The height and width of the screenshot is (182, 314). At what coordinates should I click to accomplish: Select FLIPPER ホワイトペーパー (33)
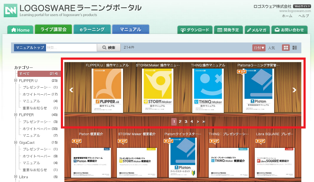tap(40, 129)
